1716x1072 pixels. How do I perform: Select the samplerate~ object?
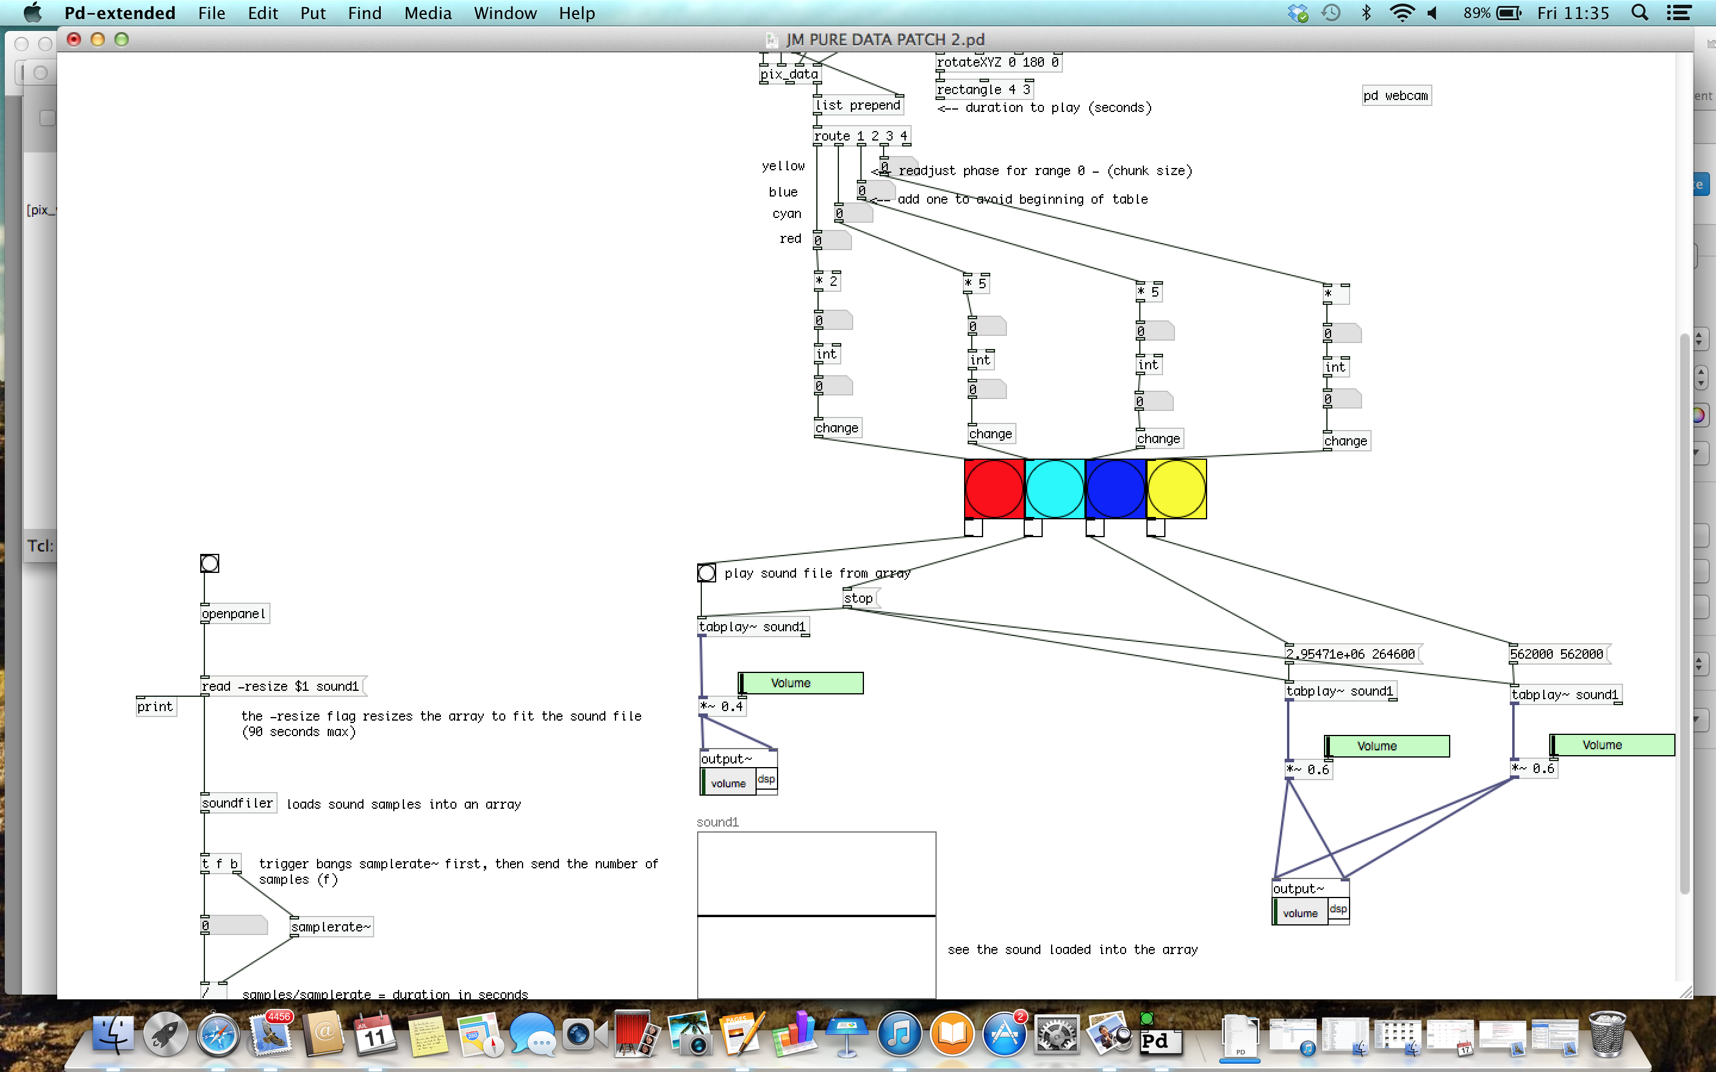(x=332, y=927)
